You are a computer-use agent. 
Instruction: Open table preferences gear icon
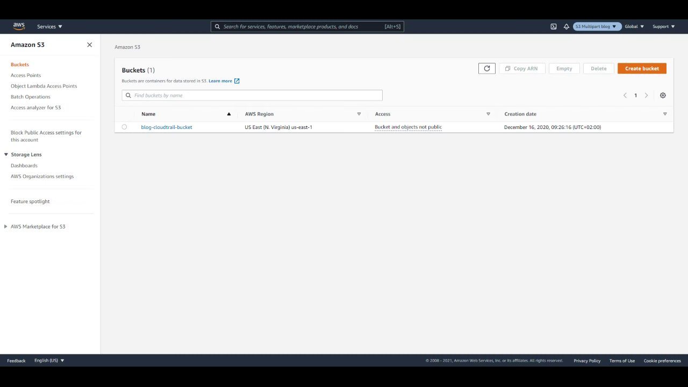pos(663,95)
